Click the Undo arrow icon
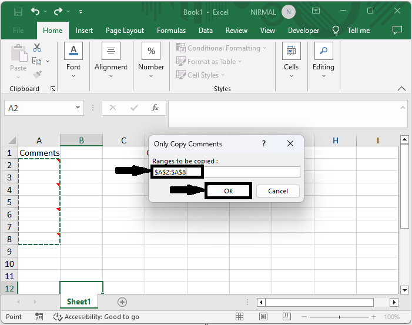 coord(35,11)
